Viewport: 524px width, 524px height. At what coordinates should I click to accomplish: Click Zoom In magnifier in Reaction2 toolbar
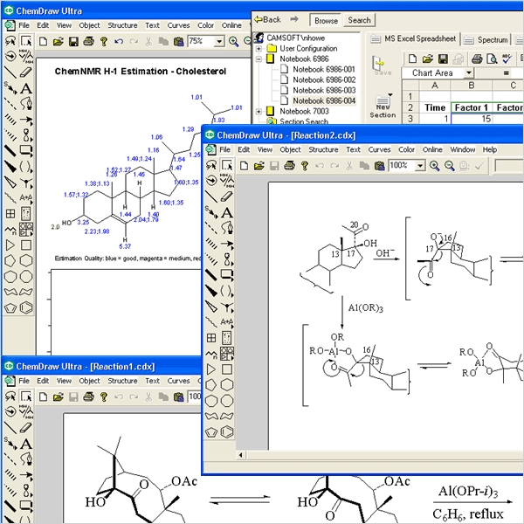tap(434, 166)
